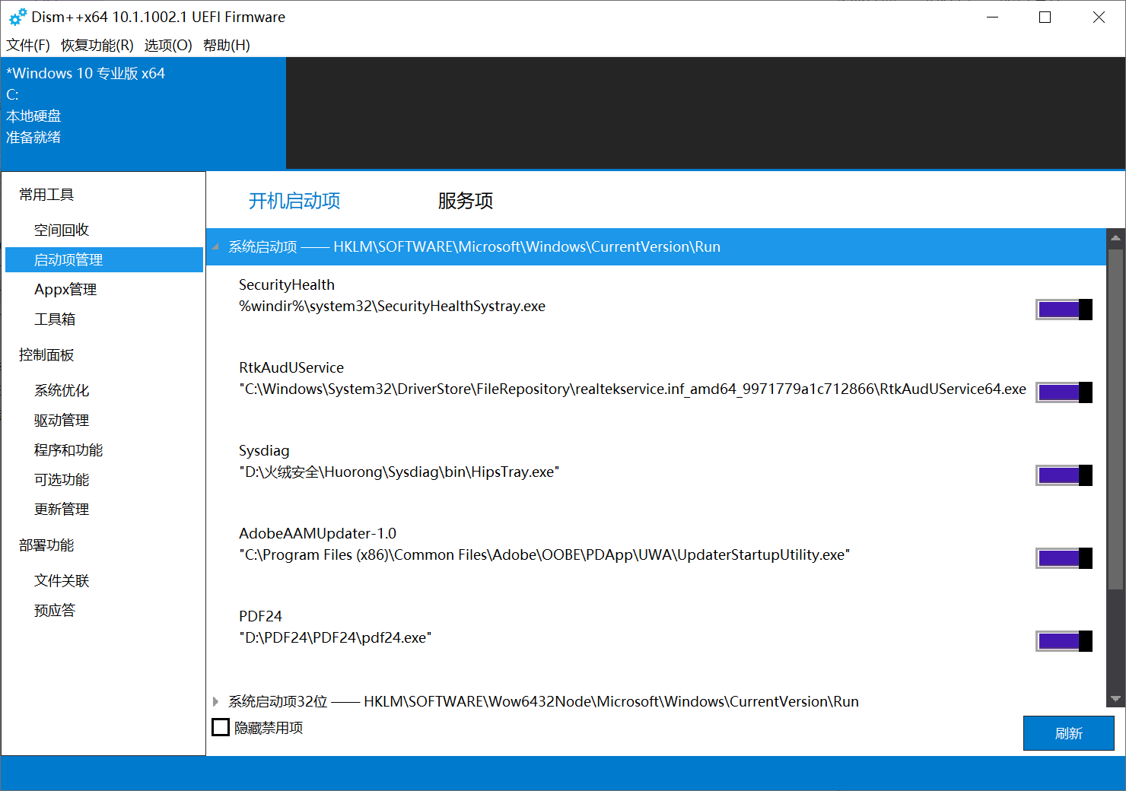Screen dimensions: 1126x791
Task: Select the Windows 10 专业版 x64 image tile
Action: tap(144, 113)
